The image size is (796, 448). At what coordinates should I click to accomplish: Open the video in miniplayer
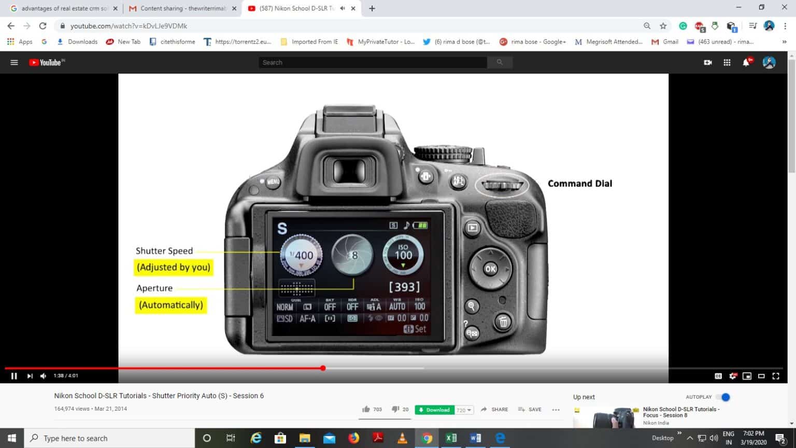pos(747,375)
